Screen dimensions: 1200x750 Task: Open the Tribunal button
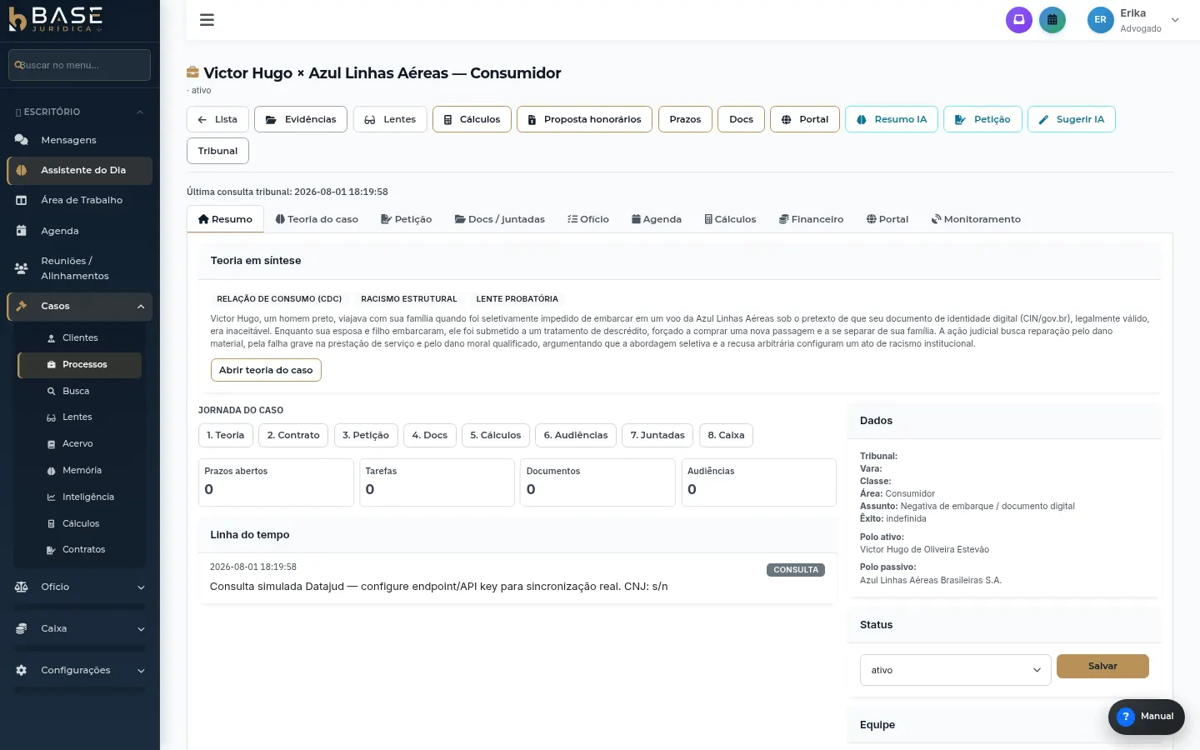click(217, 151)
